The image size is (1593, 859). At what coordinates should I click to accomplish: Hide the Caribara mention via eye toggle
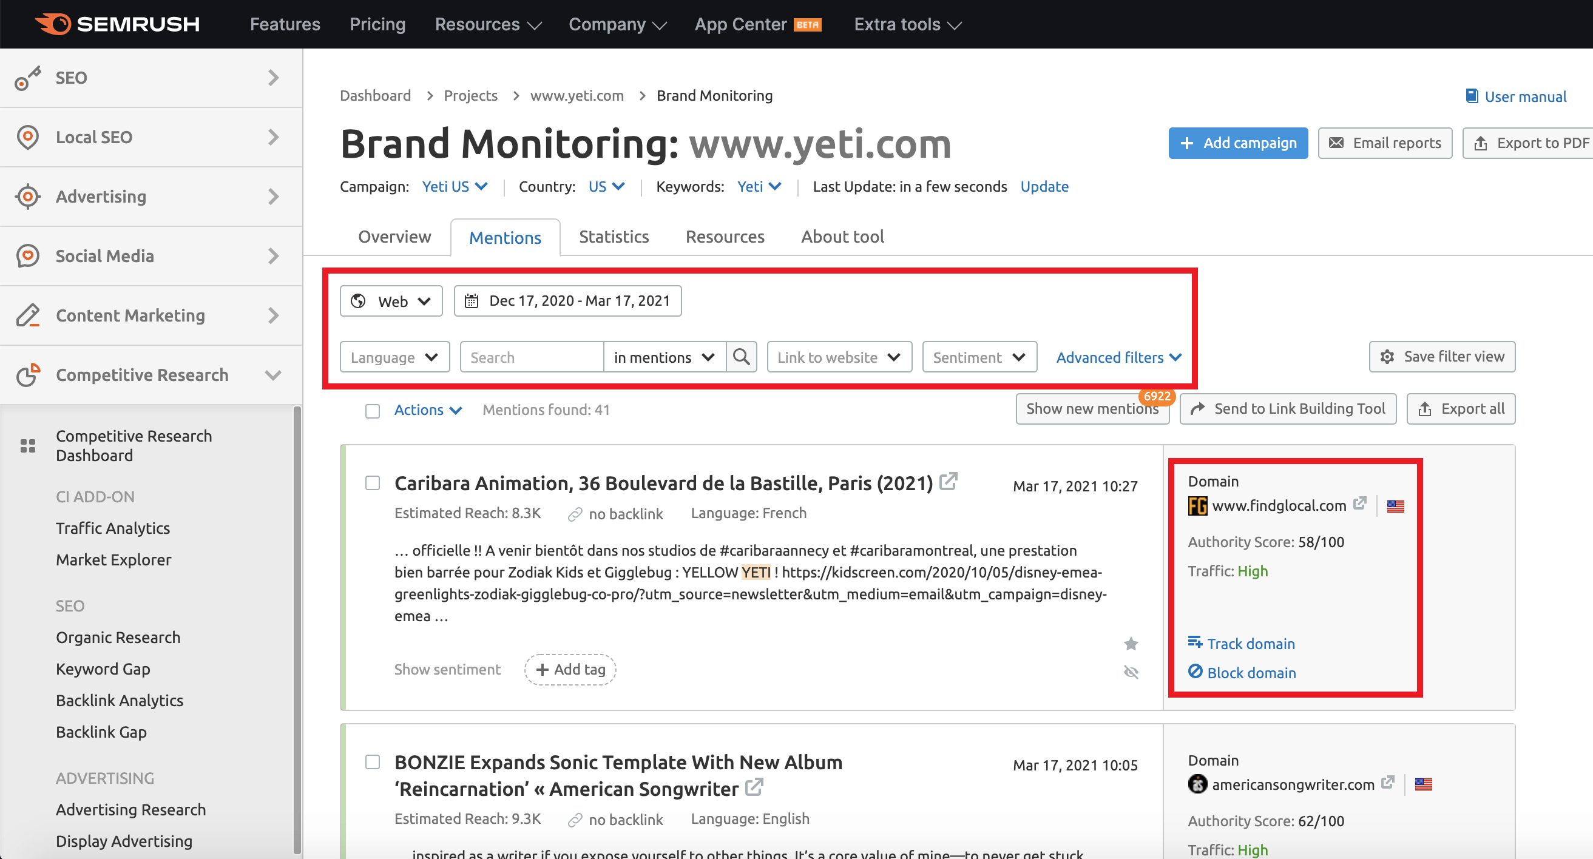click(x=1131, y=672)
